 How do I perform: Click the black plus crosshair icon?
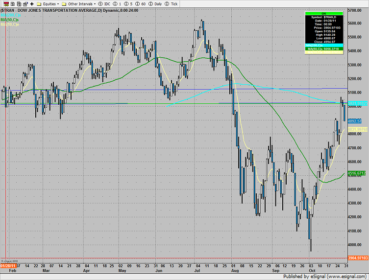pos(32,4)
